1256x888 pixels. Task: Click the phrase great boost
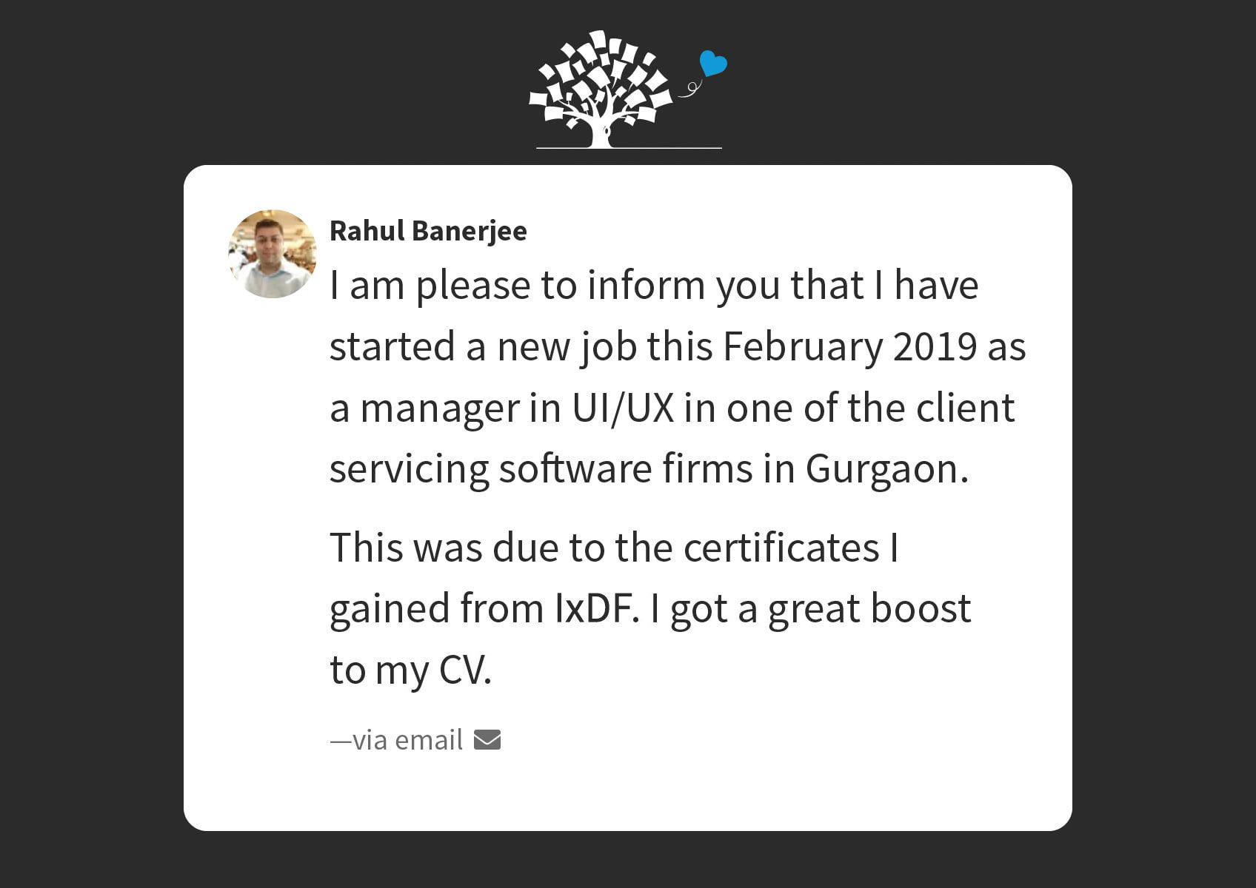(x=869, y=610)
